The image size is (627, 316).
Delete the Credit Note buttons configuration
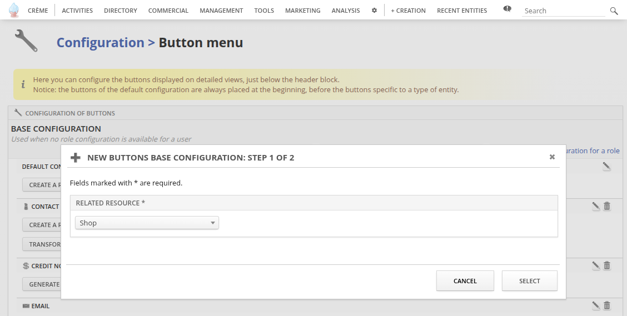coord(607,265)
